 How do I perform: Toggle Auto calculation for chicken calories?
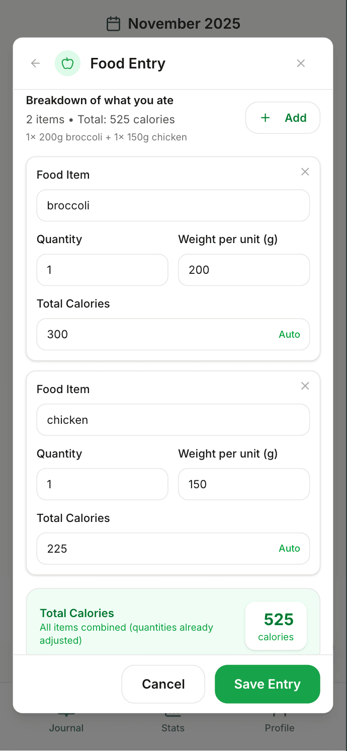(290, 549)
